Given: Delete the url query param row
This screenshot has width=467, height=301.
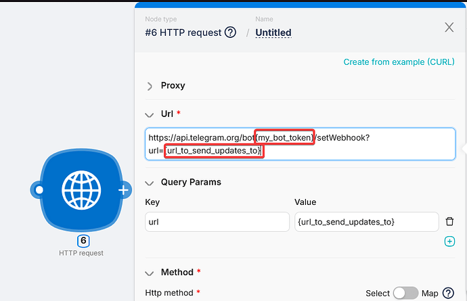Looking at the screenshot, I should click(449, 221).
